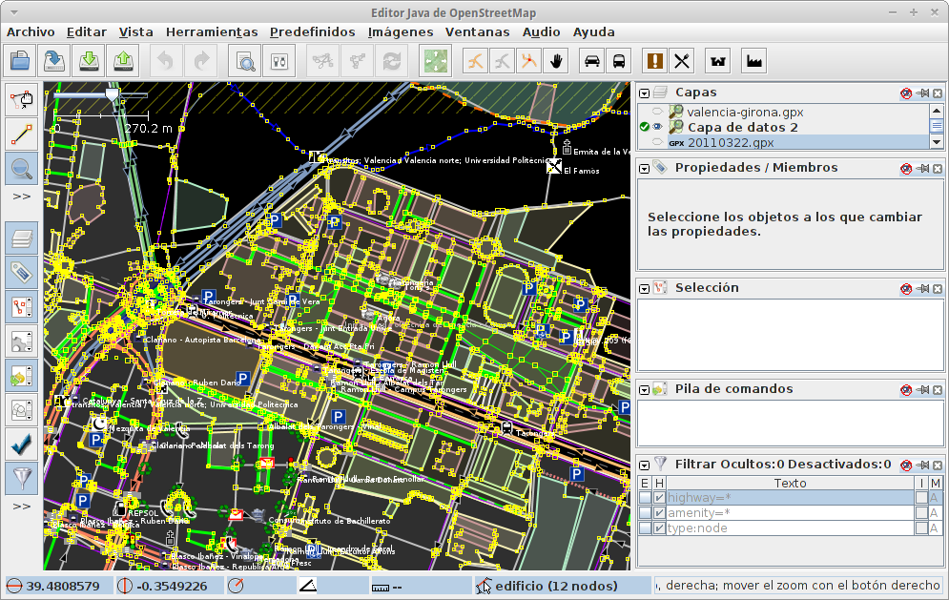Click the map zoom slider handle
The width and height of the screenshot is (949, 600).
pos(113,95)
